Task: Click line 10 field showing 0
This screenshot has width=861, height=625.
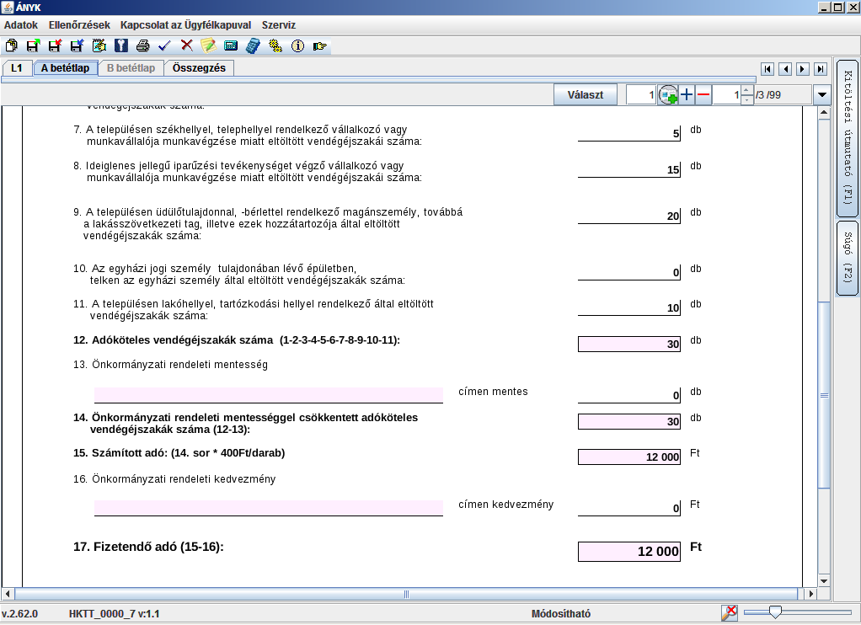Action: 629,272
